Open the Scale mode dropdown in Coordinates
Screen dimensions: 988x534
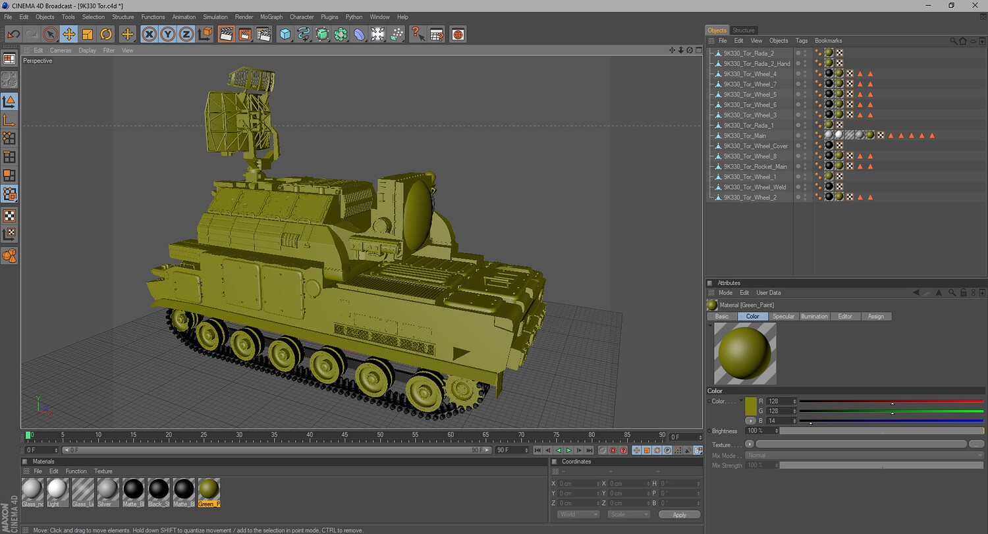[x=629, y=514]
